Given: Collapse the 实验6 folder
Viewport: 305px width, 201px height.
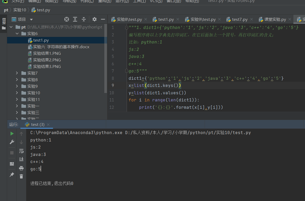Looking at the screenshot, I should pos(17,33).
